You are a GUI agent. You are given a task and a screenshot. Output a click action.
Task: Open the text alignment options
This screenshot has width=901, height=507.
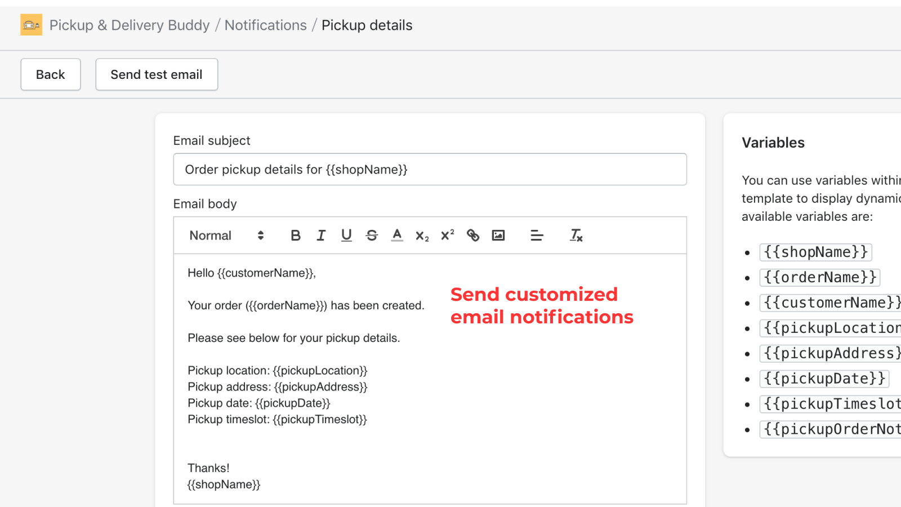[537, 235]
